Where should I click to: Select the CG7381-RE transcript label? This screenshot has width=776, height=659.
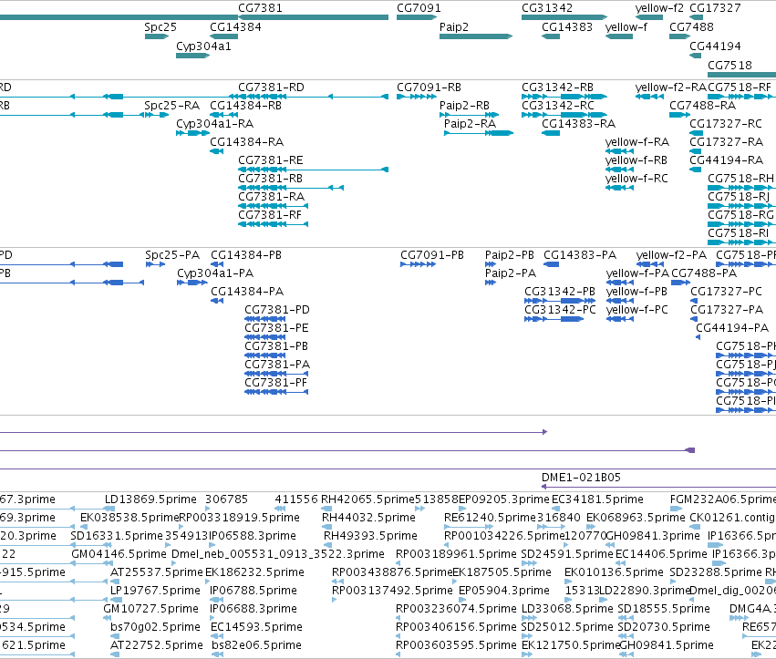pyautogui.click(x=270, y=160)
